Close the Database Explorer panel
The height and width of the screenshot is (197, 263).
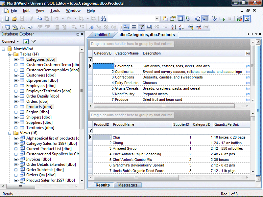coord(82,34)
